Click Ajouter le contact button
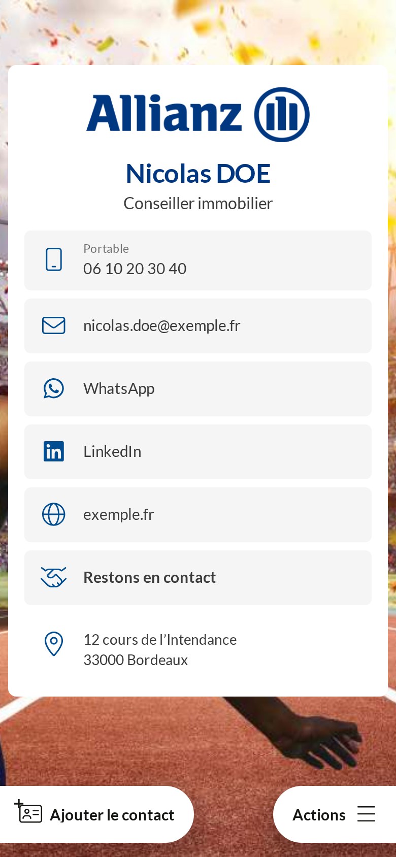 [96, 814]
